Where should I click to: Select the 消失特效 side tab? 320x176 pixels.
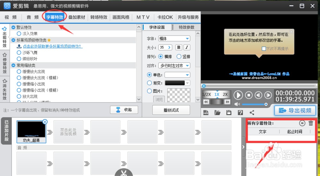pos(5,89)
